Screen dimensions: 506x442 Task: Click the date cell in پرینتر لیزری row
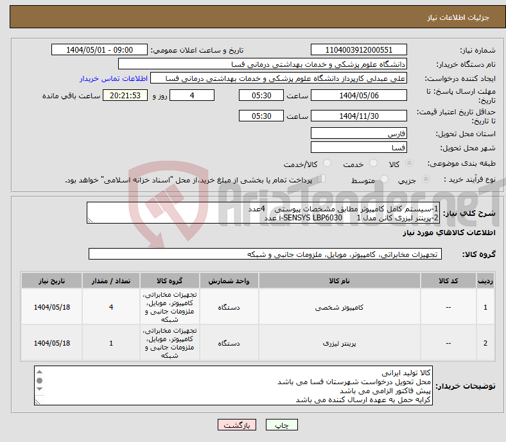[51, 343]
